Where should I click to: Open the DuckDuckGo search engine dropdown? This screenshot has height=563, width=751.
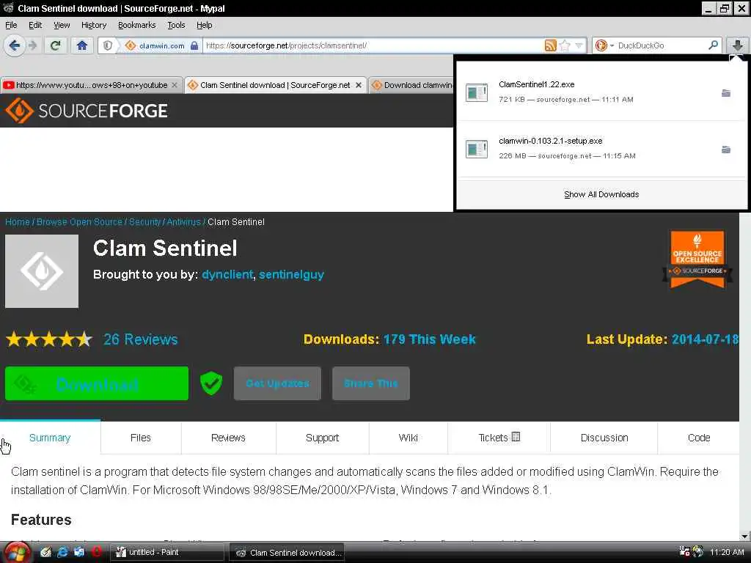click(x=603, y=45)
